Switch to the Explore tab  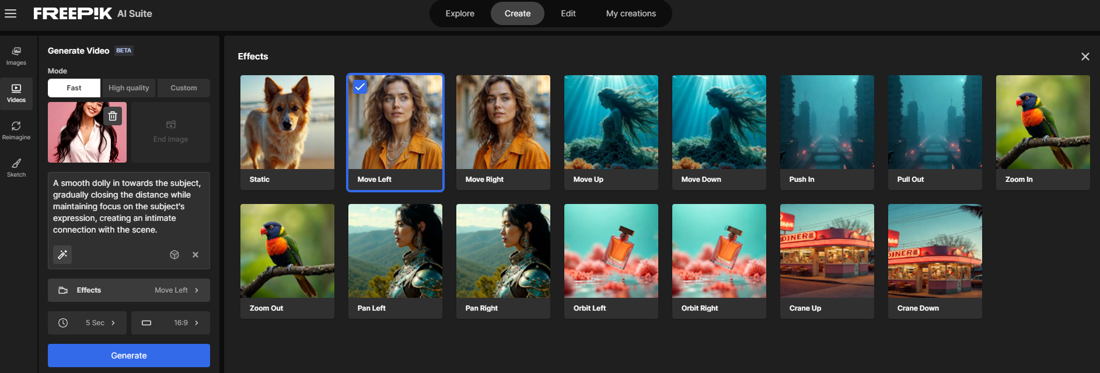click(x=460, y=13)
